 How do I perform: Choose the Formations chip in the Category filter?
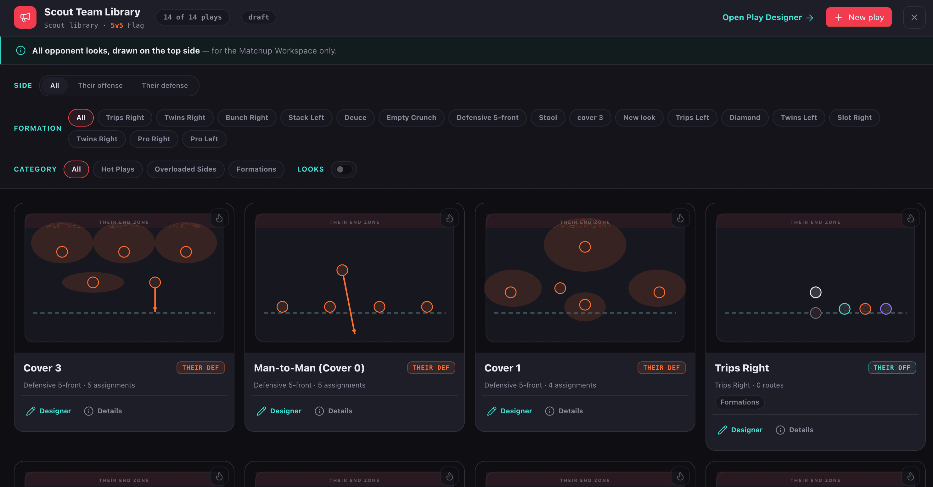(x=256, y=169)
